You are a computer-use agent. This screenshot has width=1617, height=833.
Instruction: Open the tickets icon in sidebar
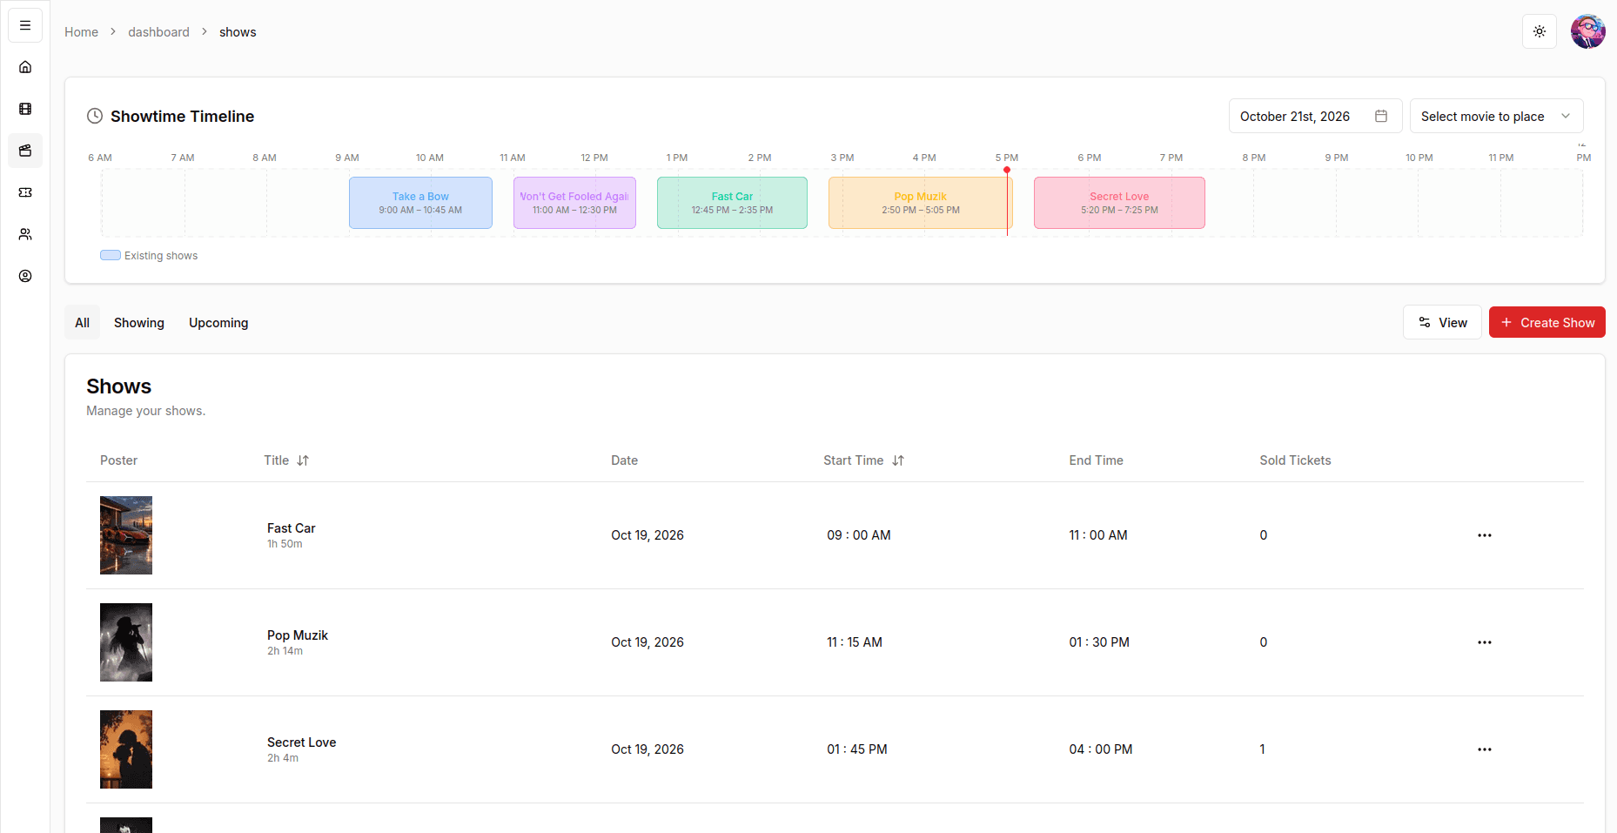click(x=25, y=192)
